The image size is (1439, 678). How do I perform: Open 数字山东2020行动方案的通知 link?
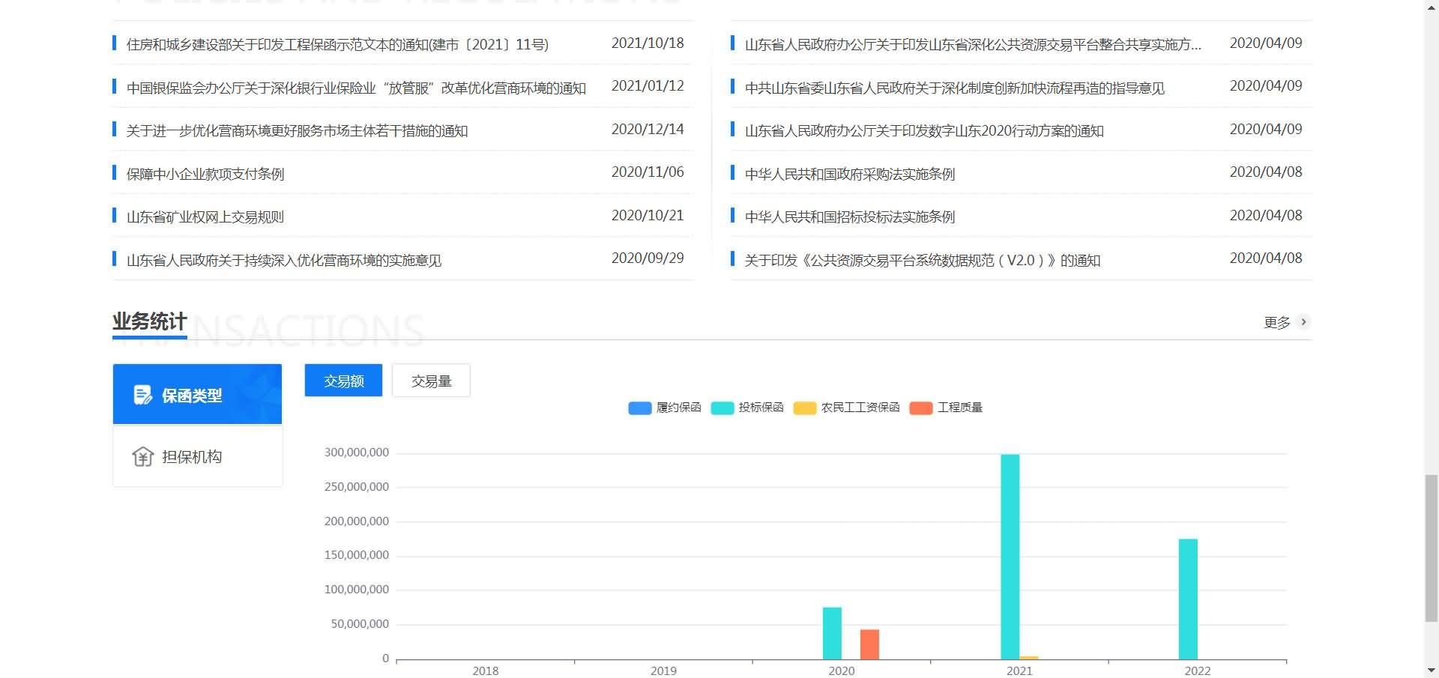[x=924, y=131]
